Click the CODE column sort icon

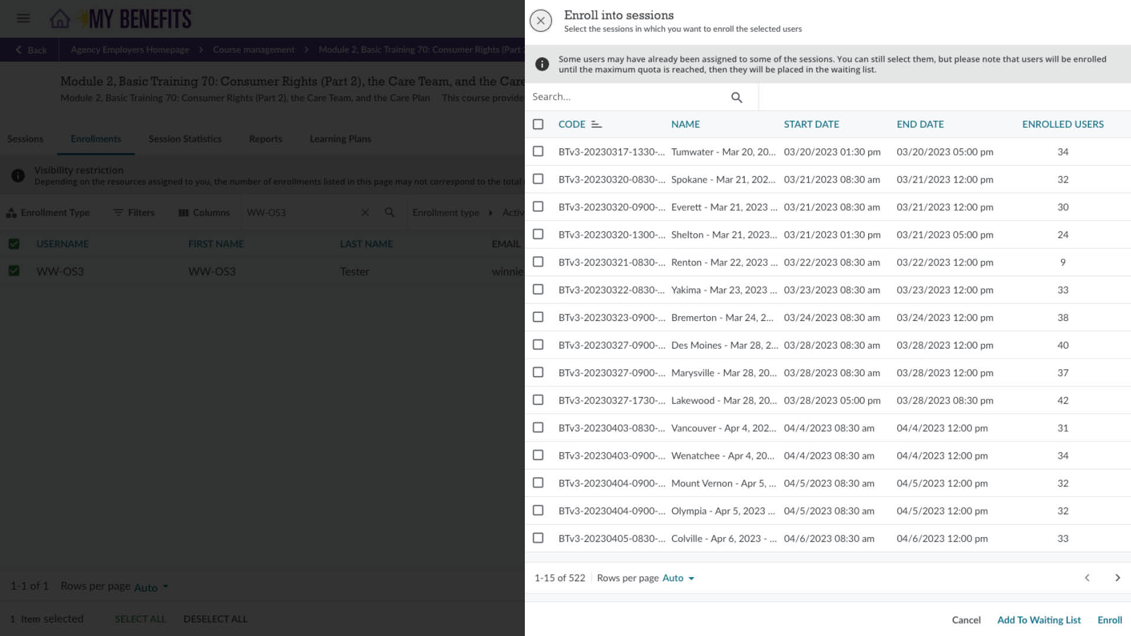pyautogui.click(x=596, y=124)
